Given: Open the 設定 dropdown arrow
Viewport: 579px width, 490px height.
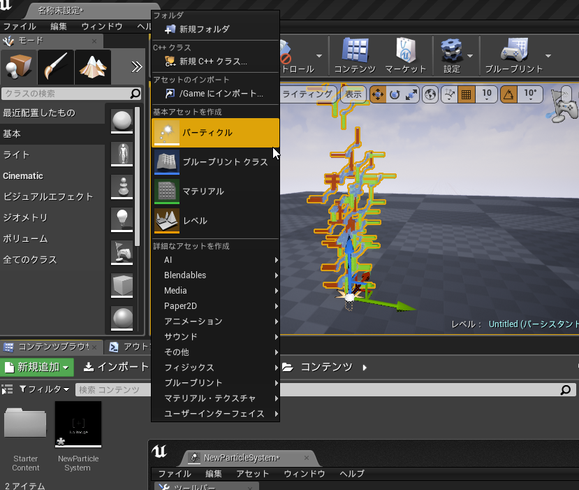Looking at the screenshot, I should (470, 56).
